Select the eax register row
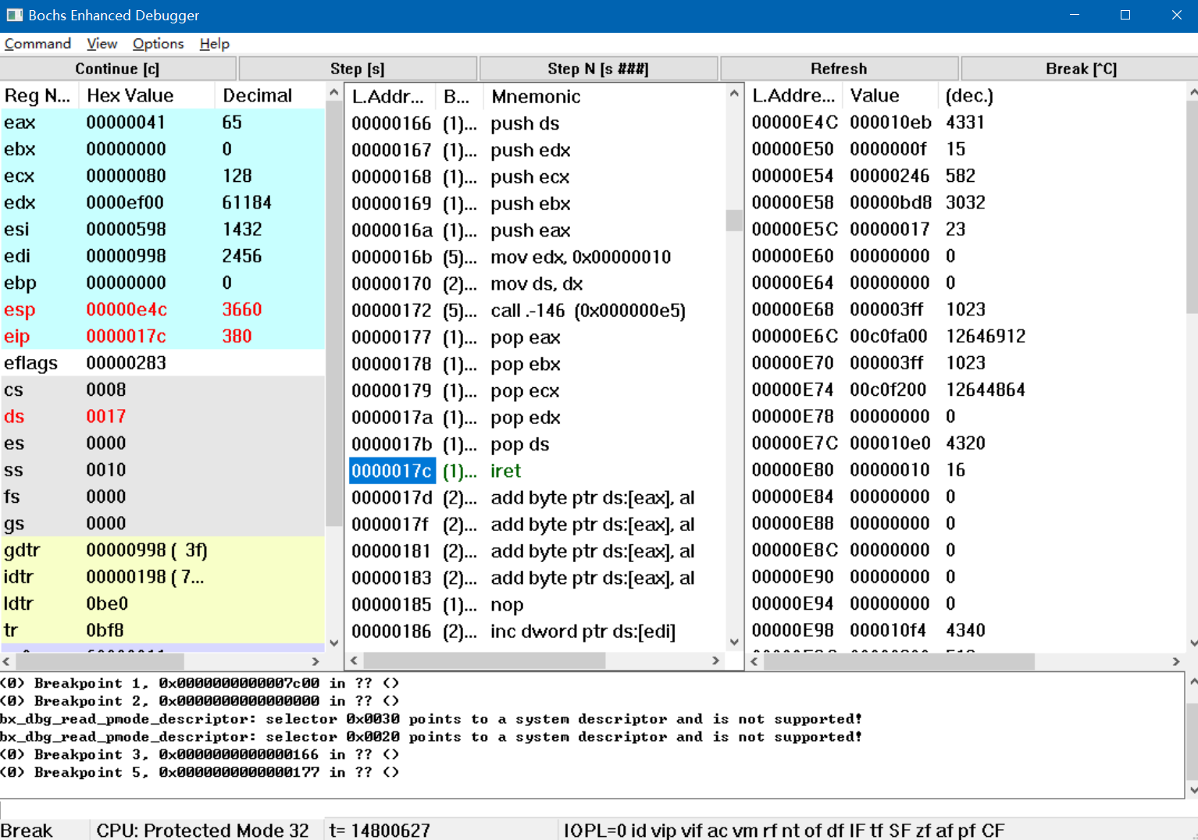Image resolution: width=1198 pixels, height=840 pixels. [162, 123]
